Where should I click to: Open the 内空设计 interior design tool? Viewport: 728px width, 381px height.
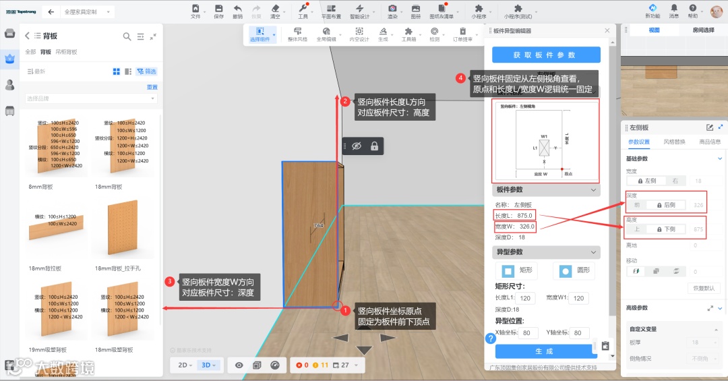tap(359, 34)
